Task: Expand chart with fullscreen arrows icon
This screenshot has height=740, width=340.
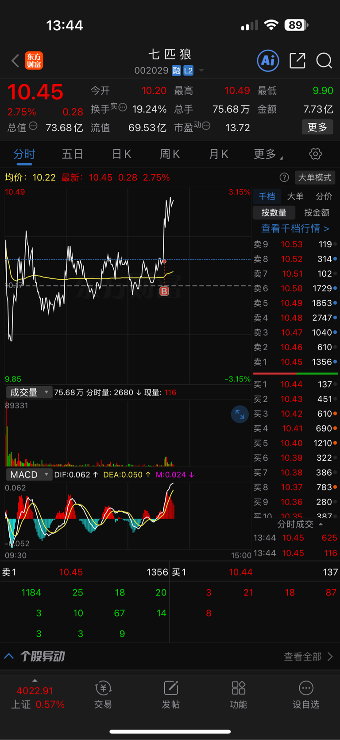Action: coord(240,415)
